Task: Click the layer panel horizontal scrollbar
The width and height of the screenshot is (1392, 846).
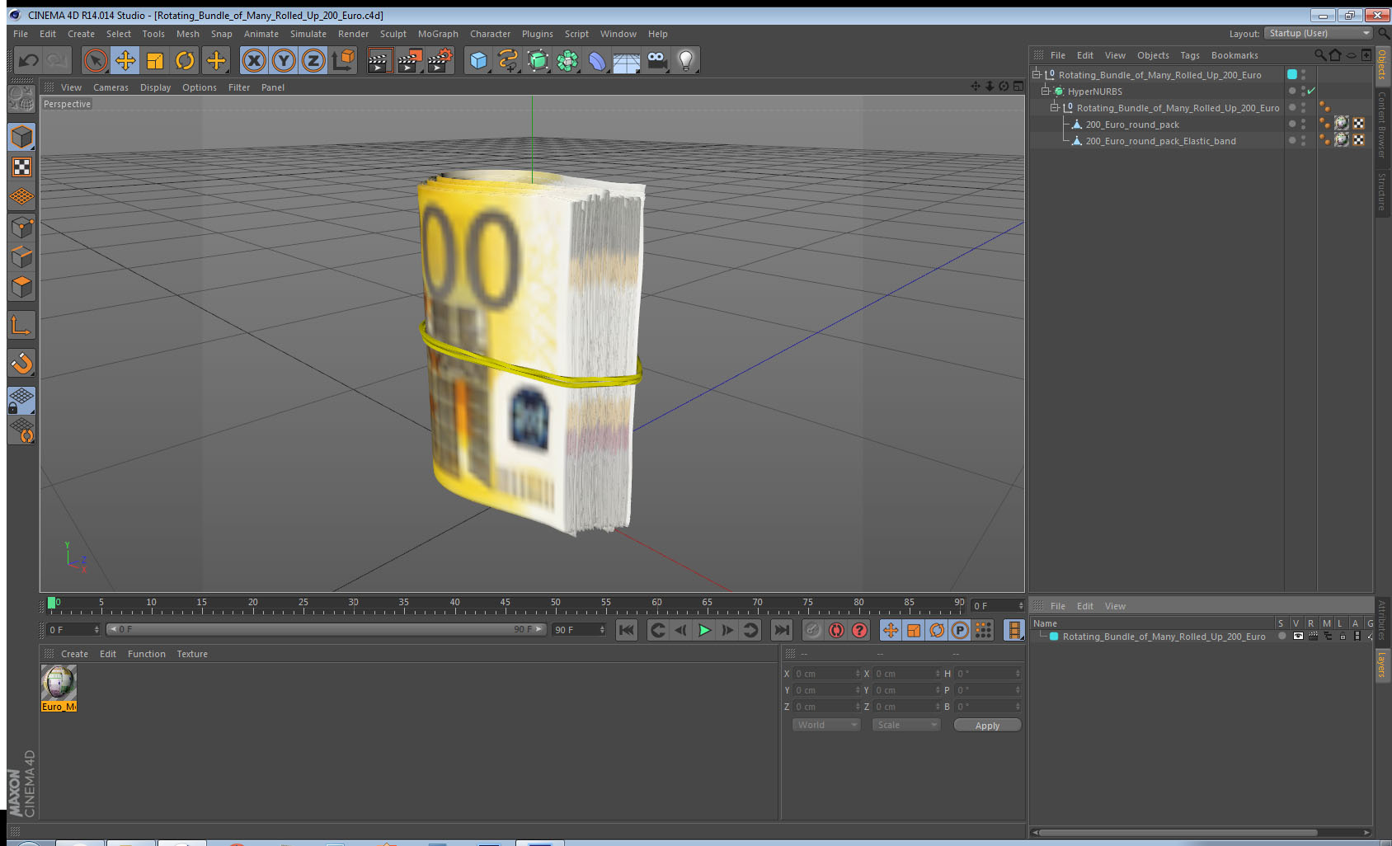Action: point(1177,833)
